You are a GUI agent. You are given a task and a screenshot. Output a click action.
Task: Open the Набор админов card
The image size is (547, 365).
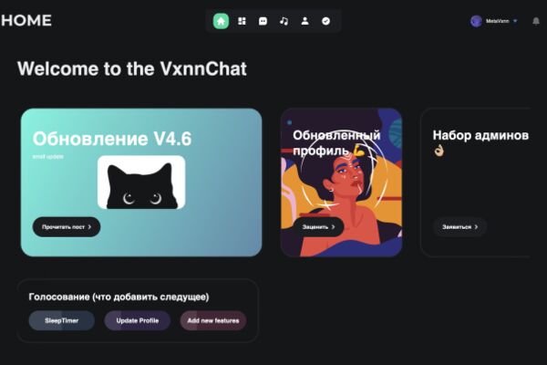[x=476, y=182]
